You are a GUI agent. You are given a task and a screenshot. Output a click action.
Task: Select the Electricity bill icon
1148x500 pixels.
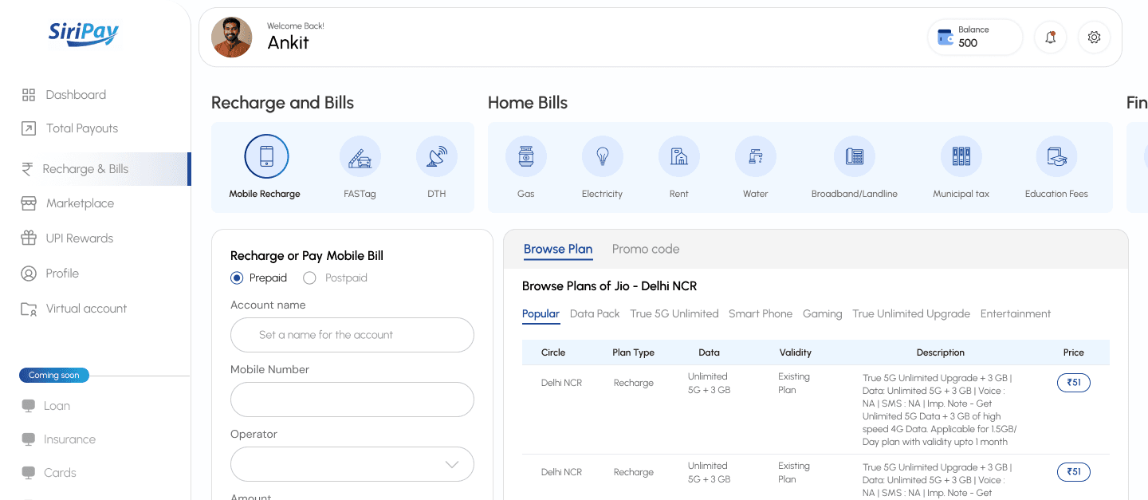[x=602, y=156]
